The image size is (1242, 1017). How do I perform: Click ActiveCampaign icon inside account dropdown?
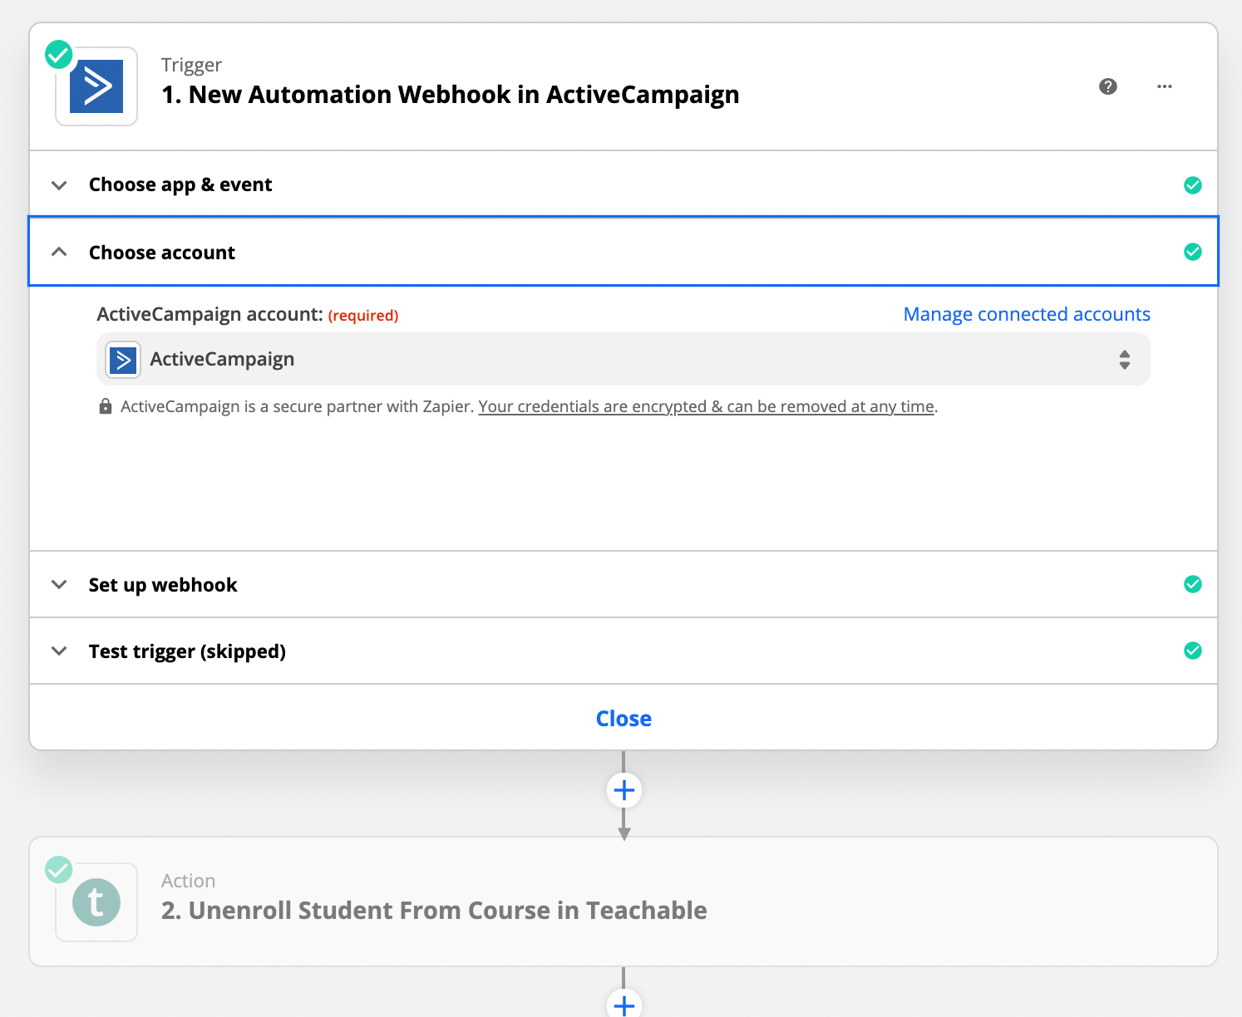pyautogui.click(x=123, y=360)
